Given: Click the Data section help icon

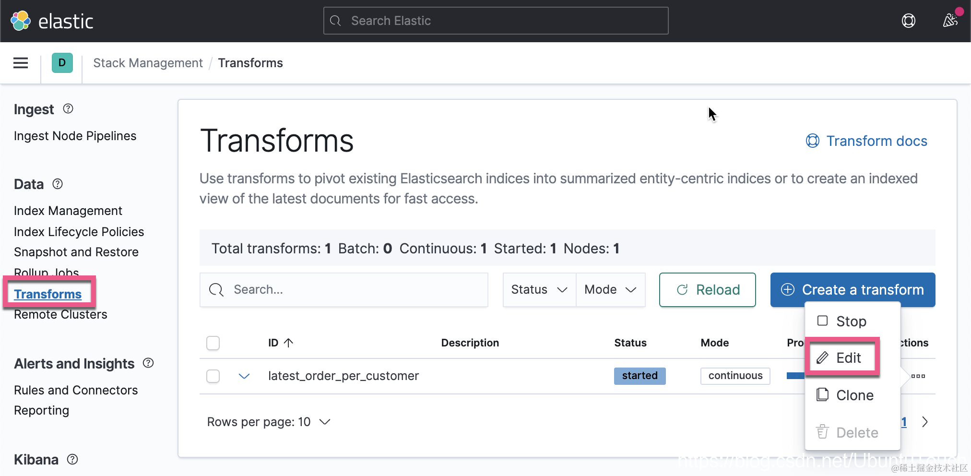Looking at the screenshot, I should [x=58, y=184].
